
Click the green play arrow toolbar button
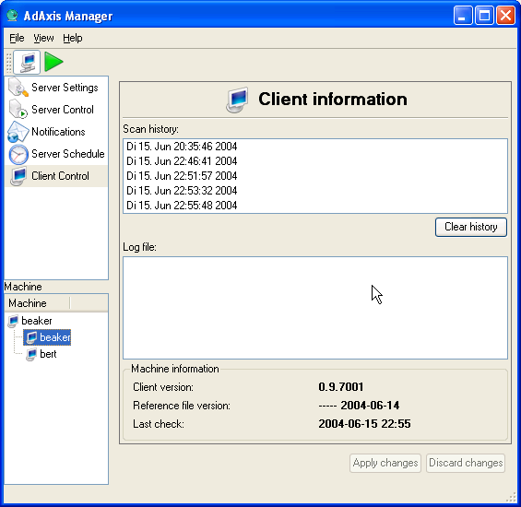coord(53,62)
